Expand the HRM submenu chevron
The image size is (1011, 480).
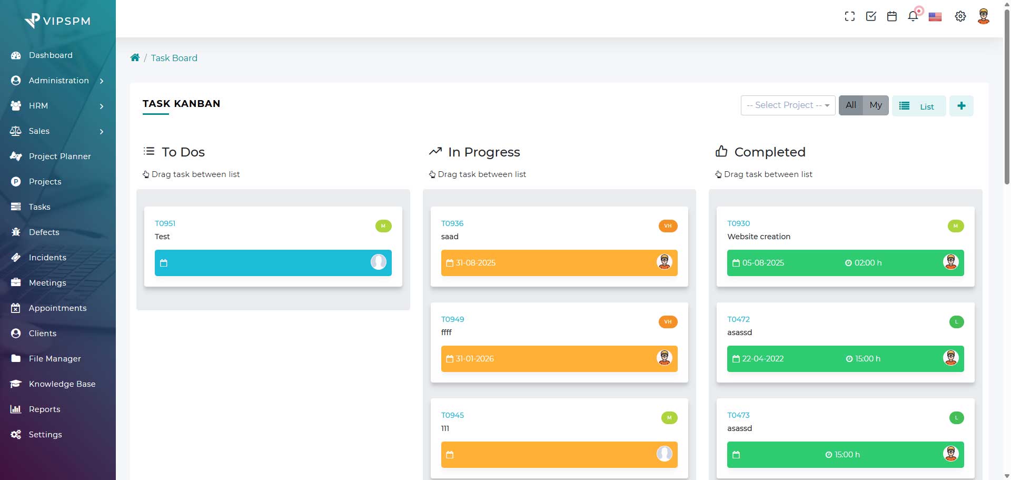pos(102,106)
